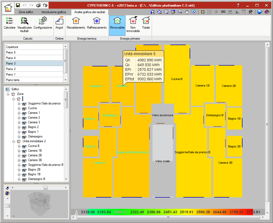
Task: Open the globe language dropdown
Action: [260, 12]
